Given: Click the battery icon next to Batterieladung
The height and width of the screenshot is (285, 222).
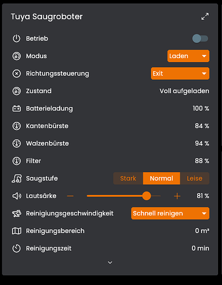Looking at the screenshot, I should pyautogui.click(x=16, y=108).
